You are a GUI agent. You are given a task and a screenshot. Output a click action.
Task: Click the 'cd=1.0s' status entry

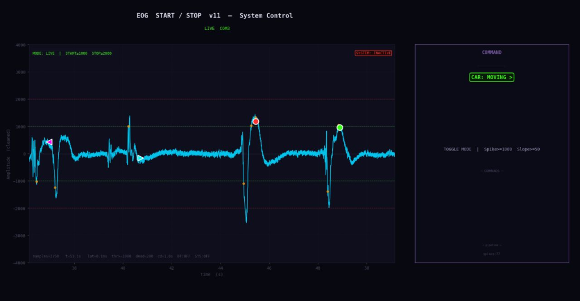click(165, 256)
